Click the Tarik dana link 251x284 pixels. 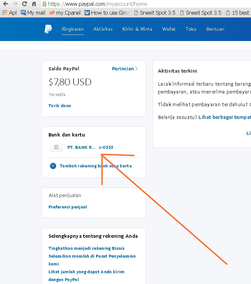pos(60,106)
